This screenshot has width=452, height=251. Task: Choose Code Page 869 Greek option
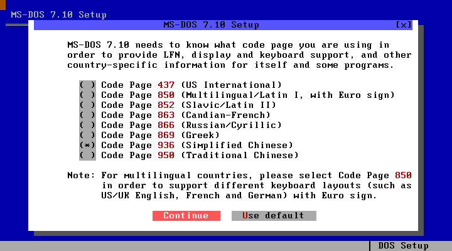(87, 136)
